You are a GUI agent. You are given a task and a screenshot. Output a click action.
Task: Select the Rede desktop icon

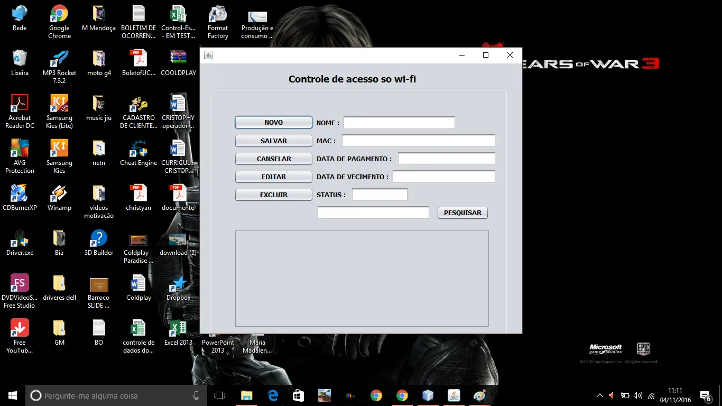(x=20, y=19)
